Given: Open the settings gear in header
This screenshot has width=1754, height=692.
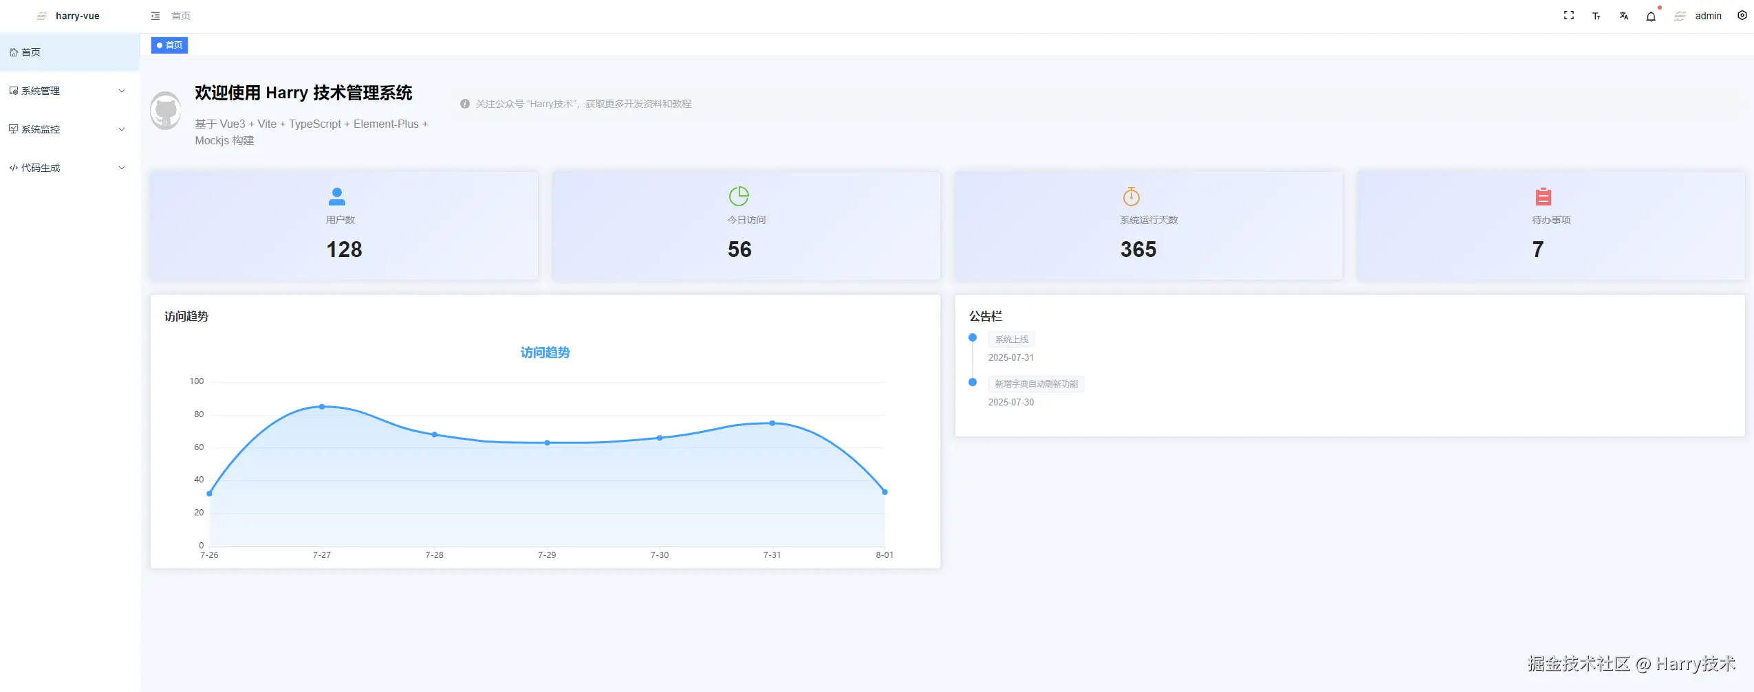Looking at the screenshot, I should (1742, 15).
